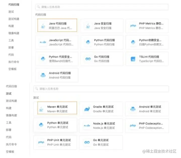The image size is (181, 158).
Task: Select 执行命令 in the upper panel's sidebar
Action: click(x=14, y=62)
